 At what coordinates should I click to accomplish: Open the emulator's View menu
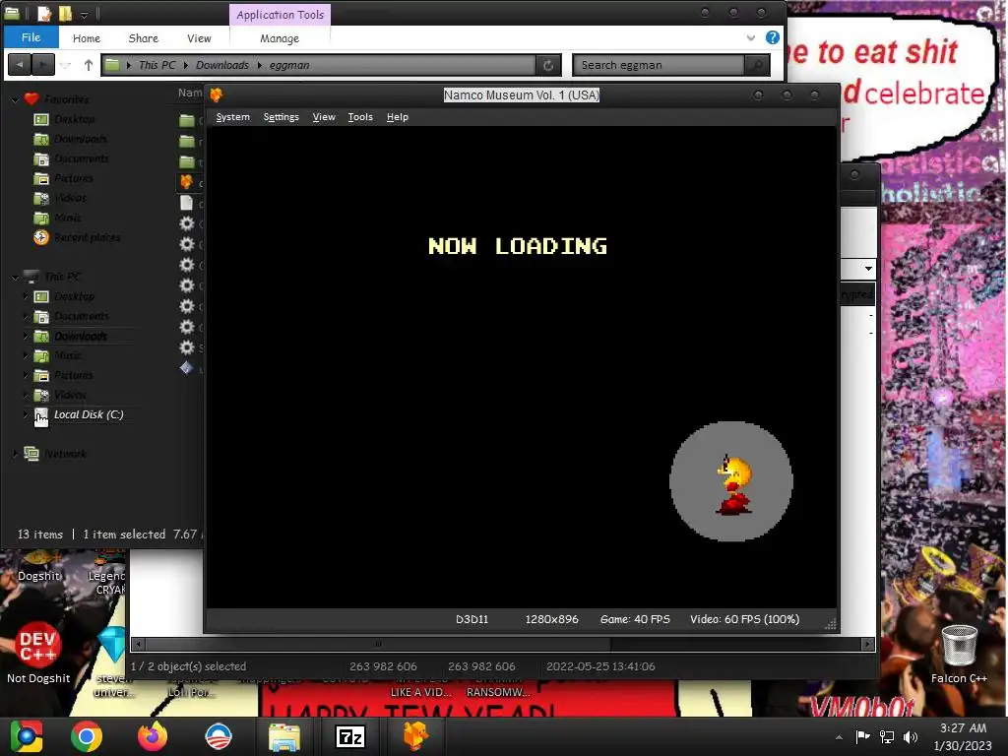pyautogui.click(x=323, y=117)
